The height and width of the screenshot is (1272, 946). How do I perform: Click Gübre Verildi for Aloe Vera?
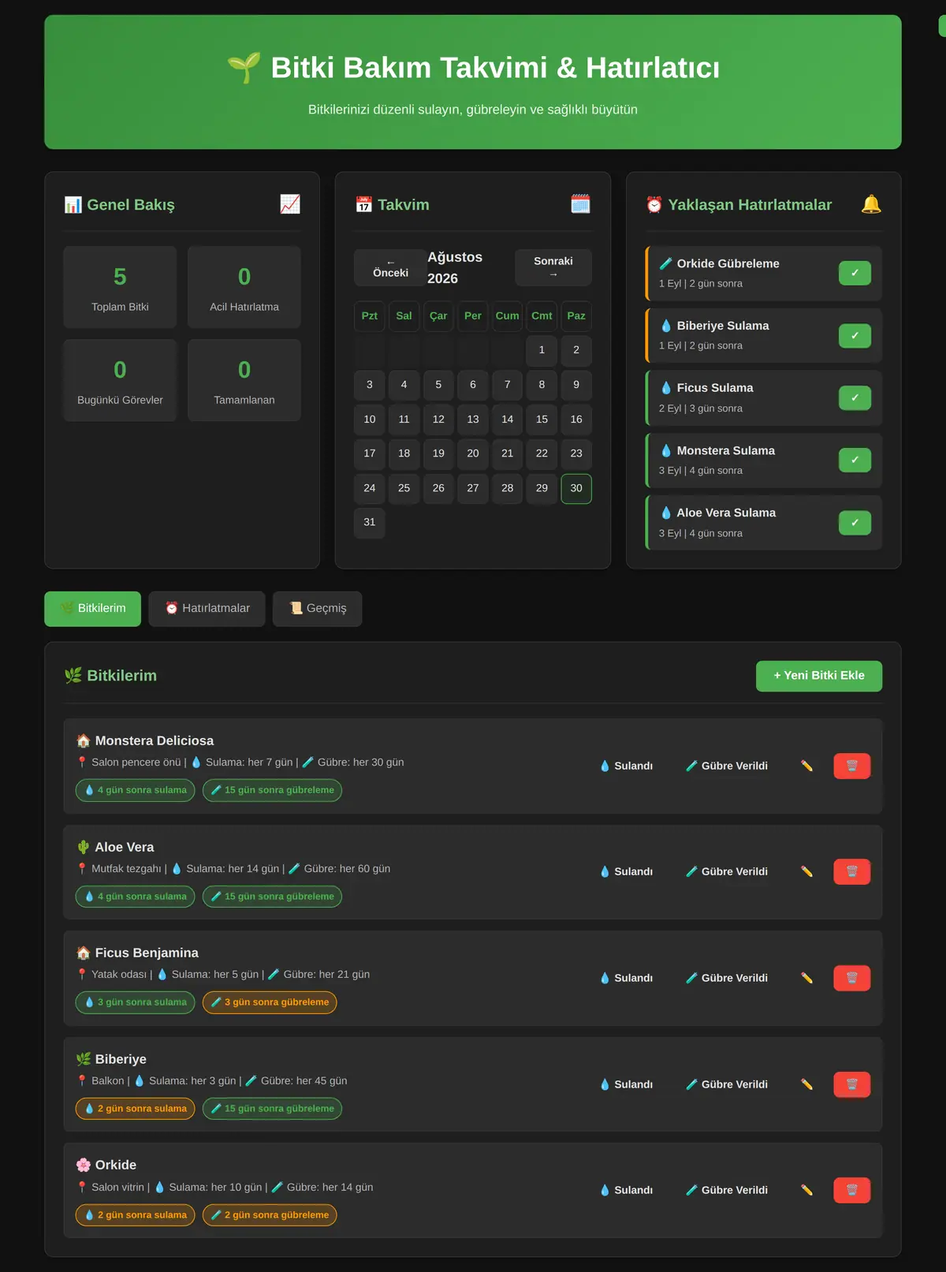click(x=727, y=871)
